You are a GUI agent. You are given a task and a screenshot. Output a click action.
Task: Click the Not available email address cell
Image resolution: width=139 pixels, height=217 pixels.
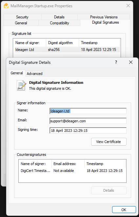[64, 171]
